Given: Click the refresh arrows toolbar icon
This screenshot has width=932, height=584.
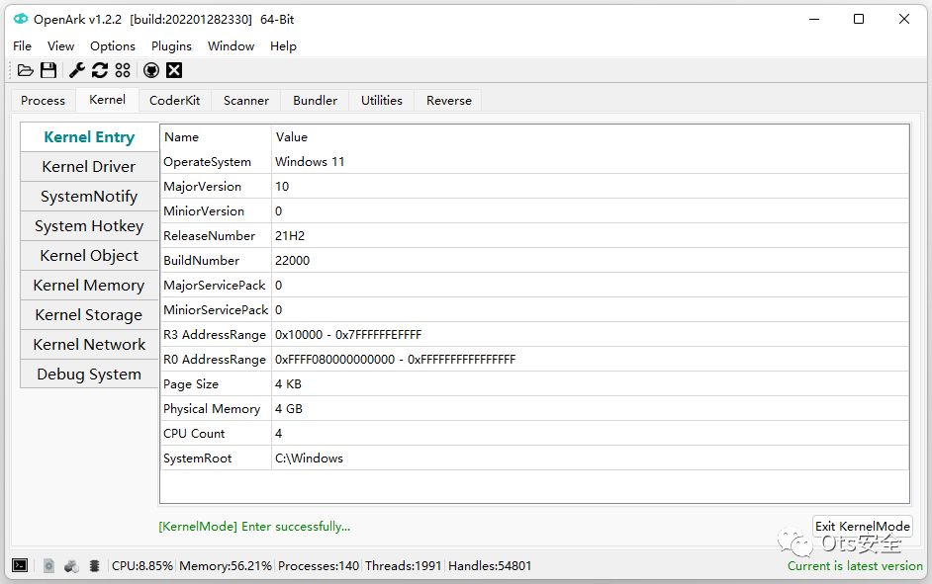Looking at the screenshot, I should click(x=100, y=70).
